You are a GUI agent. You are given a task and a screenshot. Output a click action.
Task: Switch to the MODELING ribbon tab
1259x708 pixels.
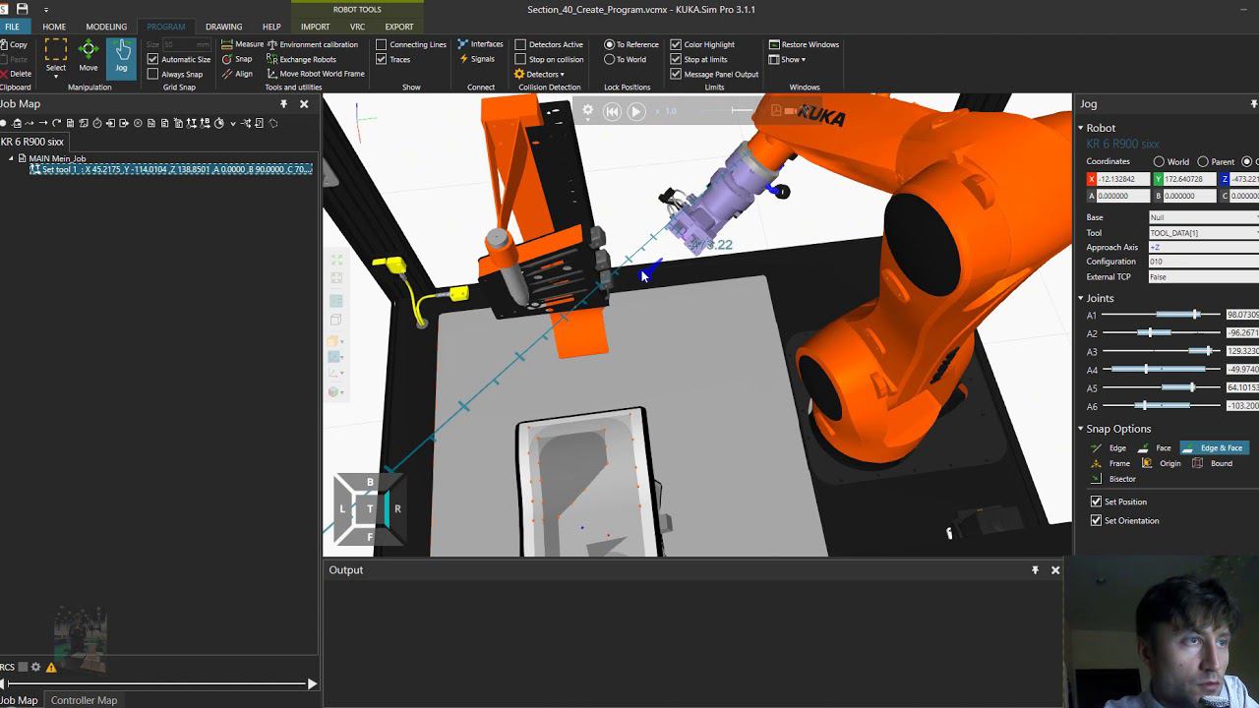[106, 27]
